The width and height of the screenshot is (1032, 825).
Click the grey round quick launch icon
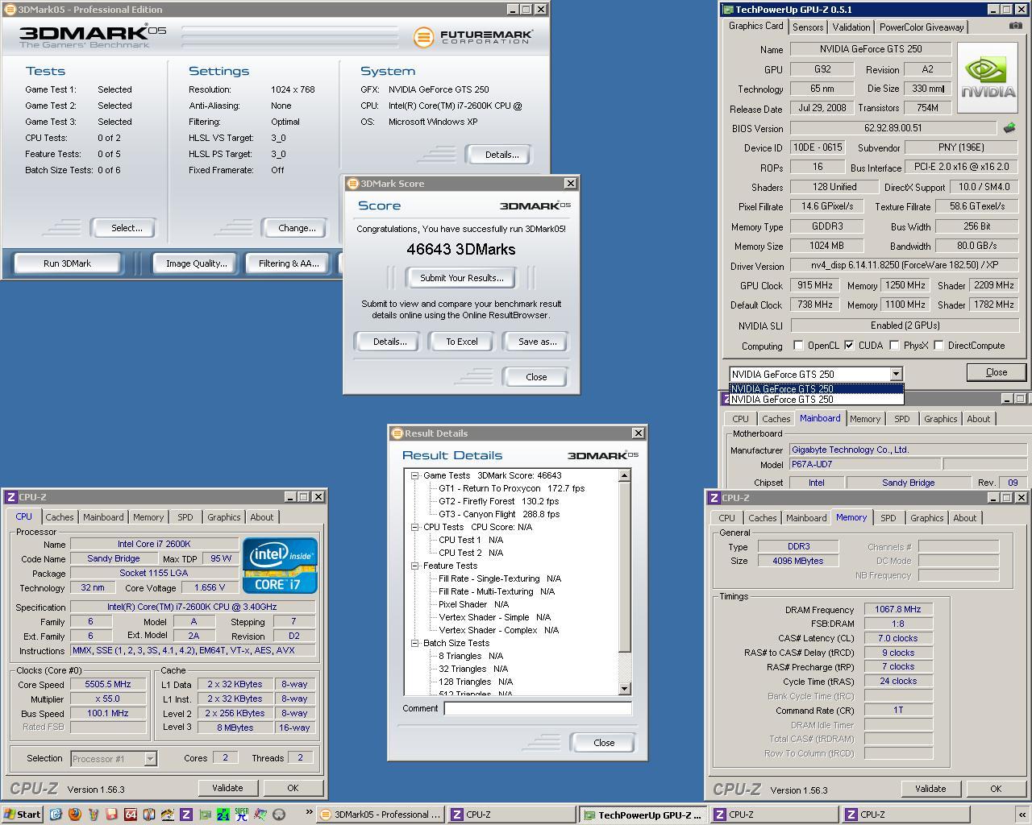pos(279,815)
